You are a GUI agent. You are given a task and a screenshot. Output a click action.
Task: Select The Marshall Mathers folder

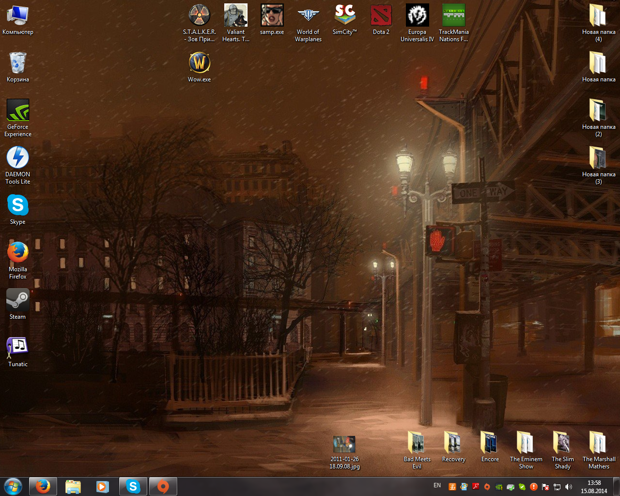599,450
